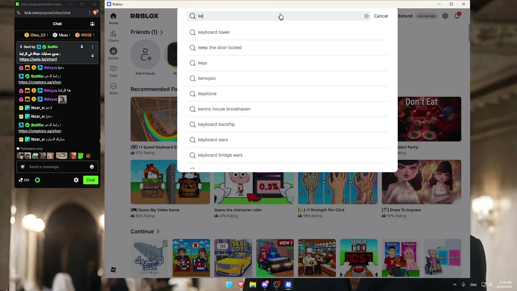Open Charts in the Roblox sidebar
This screenshot has width=517, height=291.
tap(113, 36)
